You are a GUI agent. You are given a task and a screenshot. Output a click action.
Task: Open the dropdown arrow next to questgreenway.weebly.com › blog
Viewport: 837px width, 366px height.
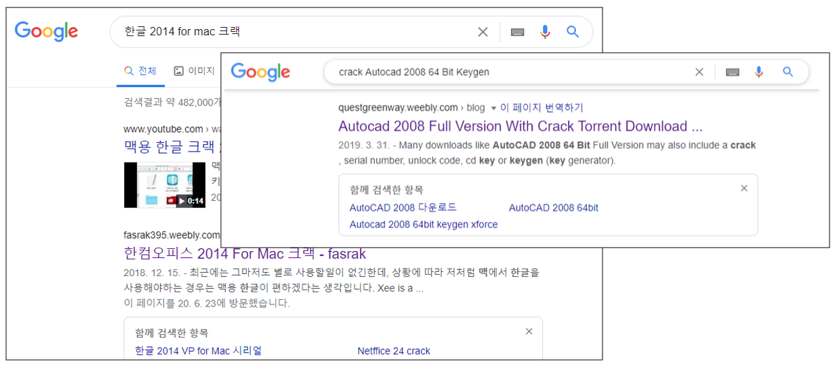point(493,108)
